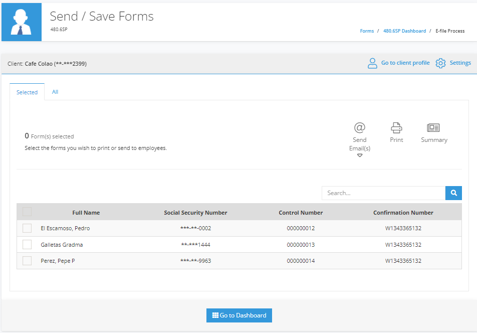477x333 pixels.
Task: Click the Go to client profile link
Action: 405,63
